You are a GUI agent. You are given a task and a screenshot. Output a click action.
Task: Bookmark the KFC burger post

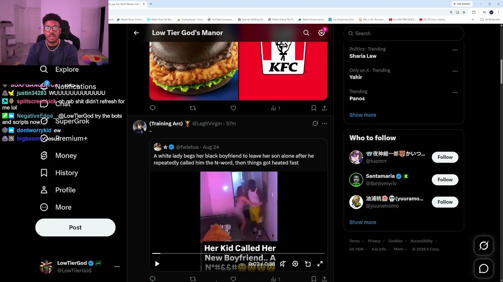(x=314, y=108)
